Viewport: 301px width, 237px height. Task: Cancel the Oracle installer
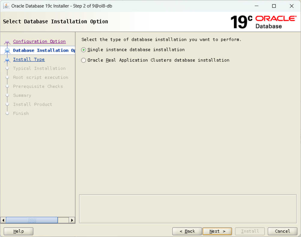pyautogui.click(x=282, y=231)
